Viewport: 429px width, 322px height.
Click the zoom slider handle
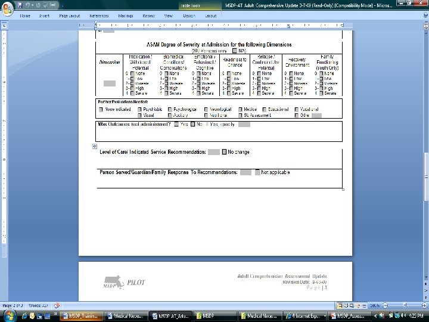(405, 305)
